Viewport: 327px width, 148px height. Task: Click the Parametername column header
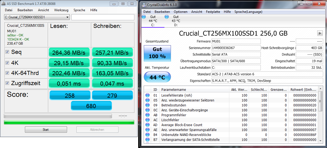click(194, 90)
